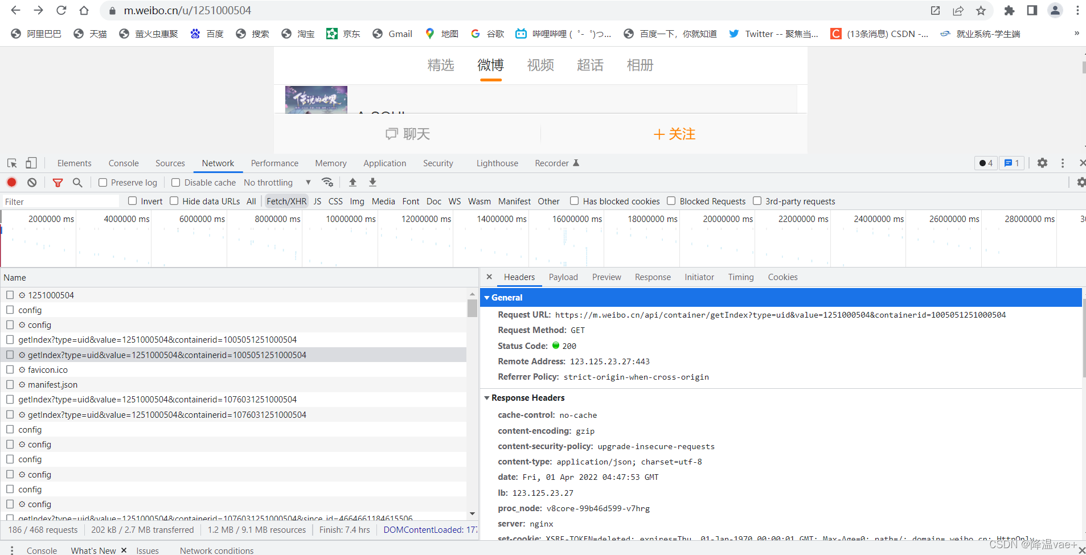This screenshot has width=1086, height=555.
Task: Share this page via the share icon
Action: coord(958,10)
